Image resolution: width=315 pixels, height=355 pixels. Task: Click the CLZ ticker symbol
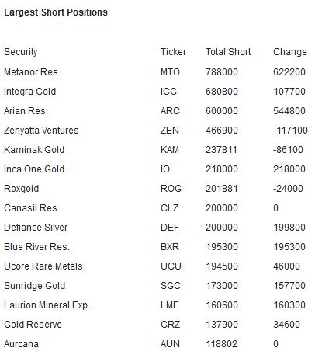click(x=169, y=208)
